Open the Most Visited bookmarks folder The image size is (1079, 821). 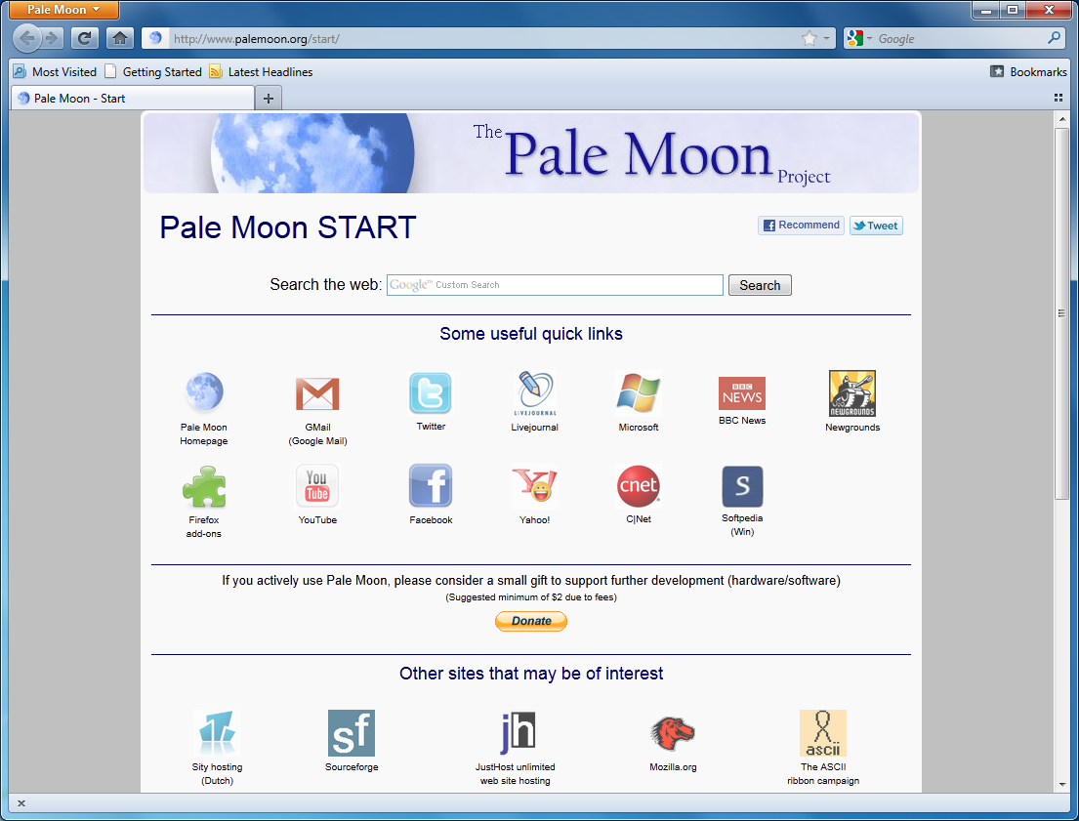point(55,71)
